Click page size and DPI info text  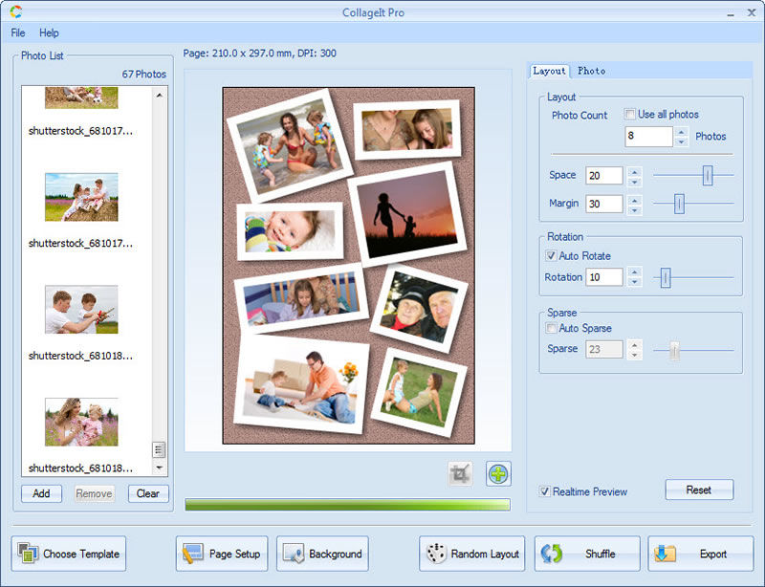coord(259,54)
